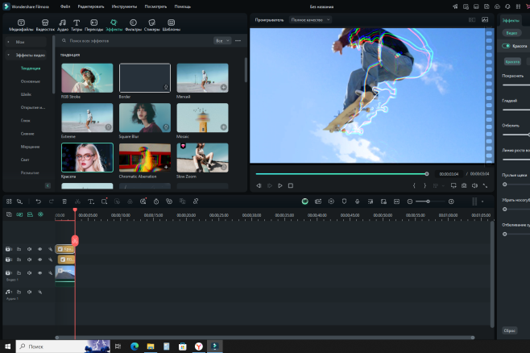The image size is (530, 353).
Task: Hide the second effect track with eye icon
Action: coord(40,260)
